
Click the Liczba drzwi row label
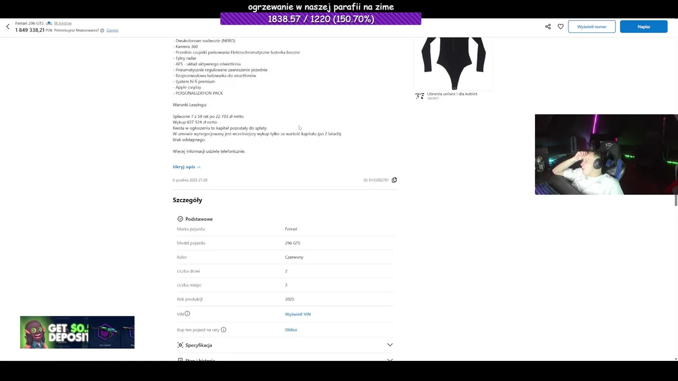[188, 271]
